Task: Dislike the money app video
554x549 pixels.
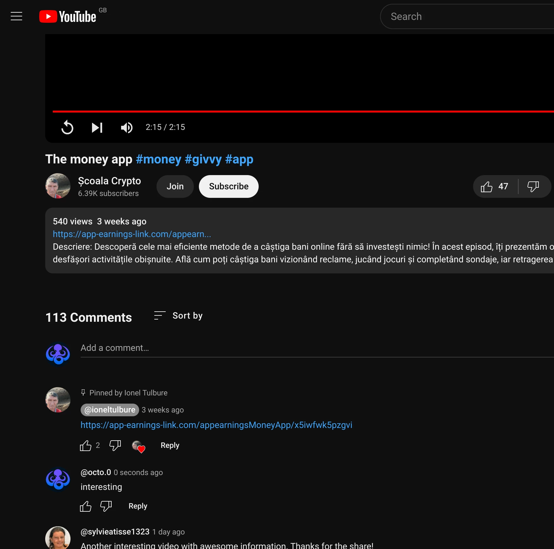Action: click(533, 186)
